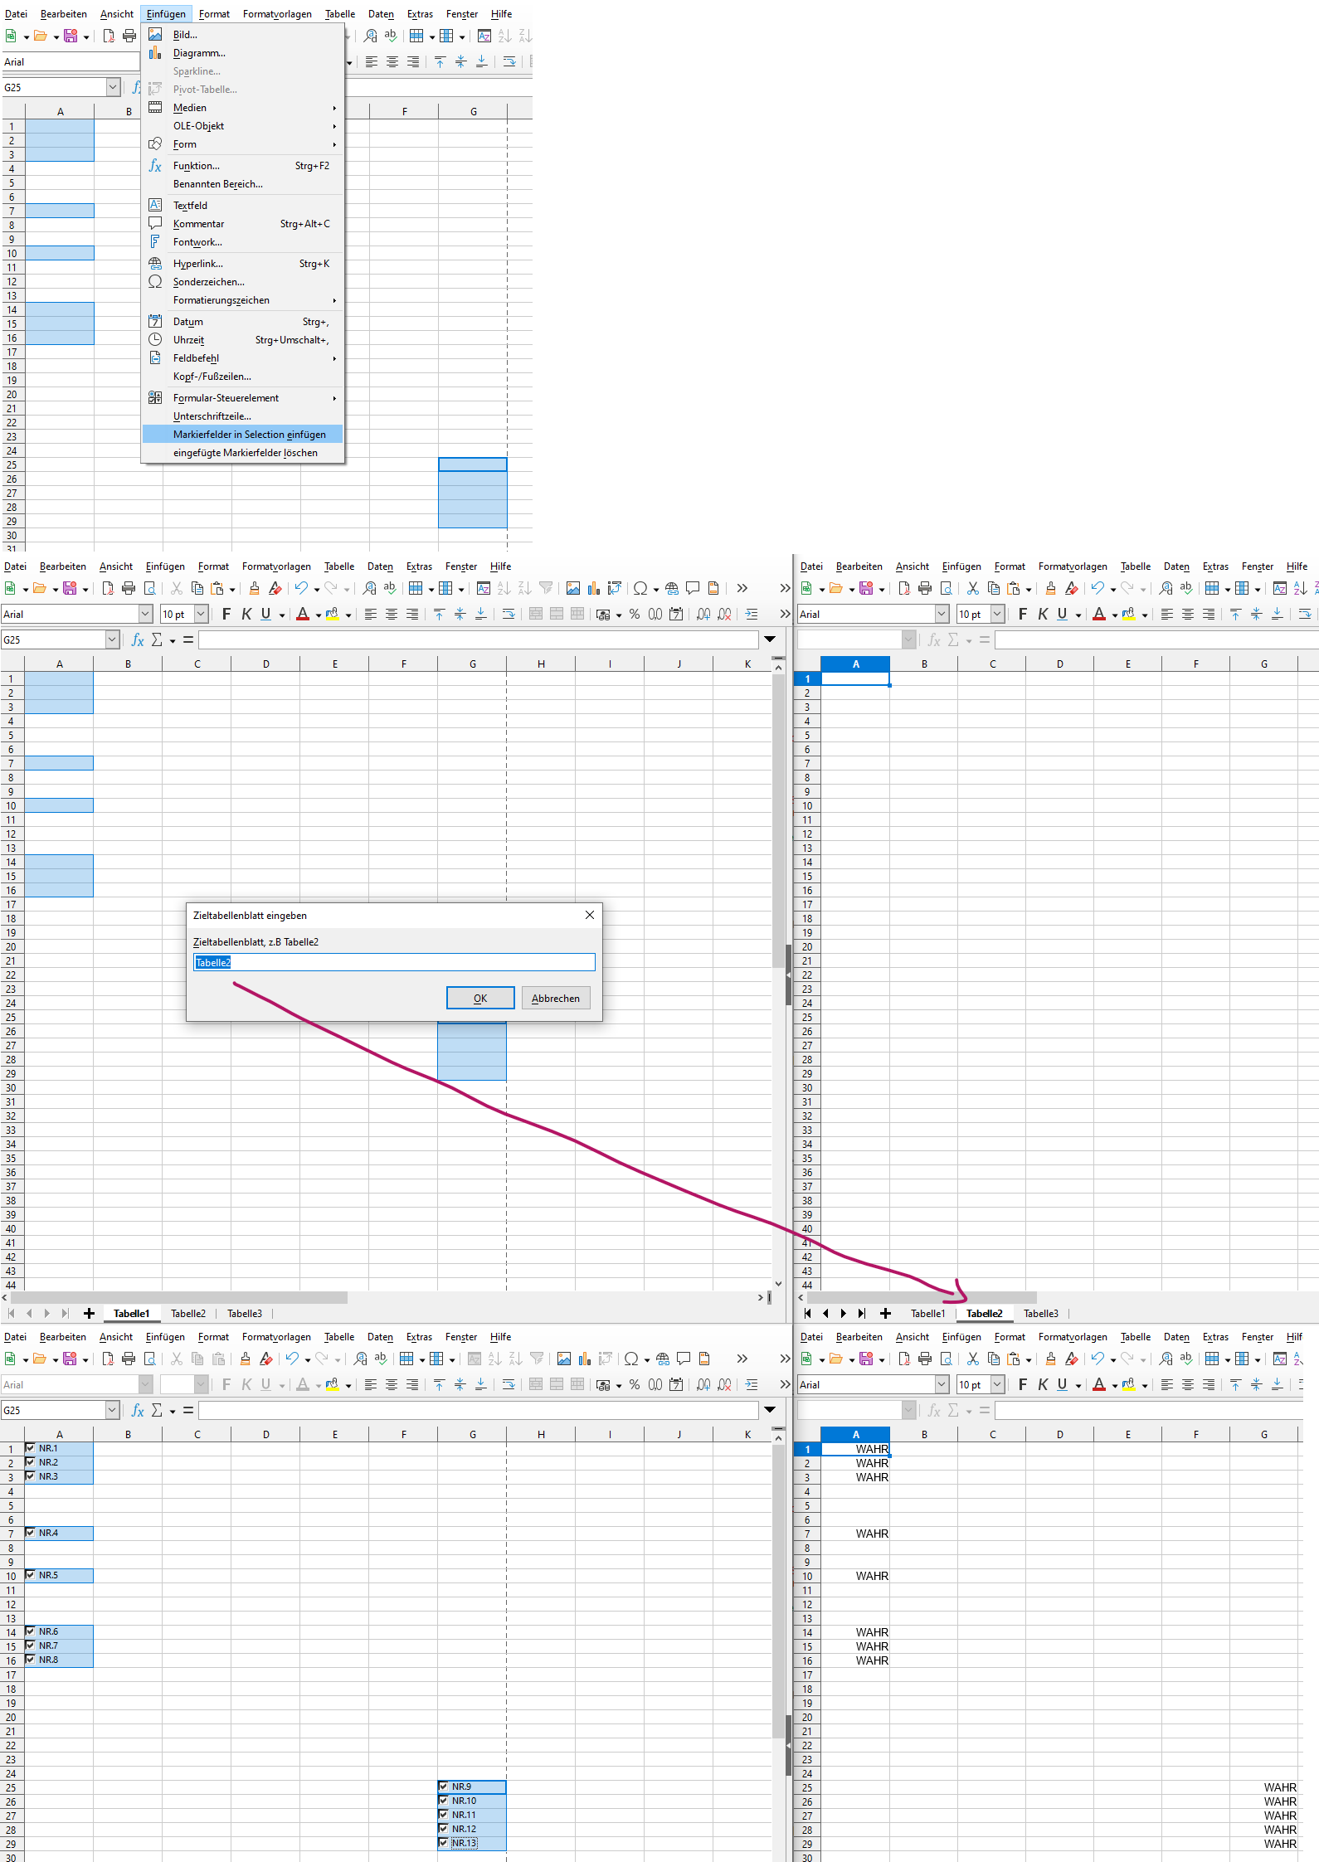The width and height of the screenshot is (1319, 1862).
Task: Expand the Medien submenu arrow
Action: (x=334, y=108)
